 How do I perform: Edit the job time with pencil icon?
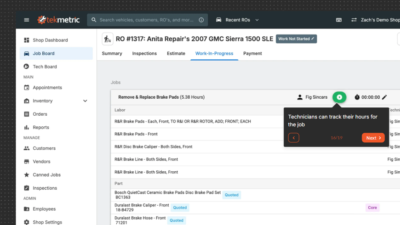click(x=384, y=97)
